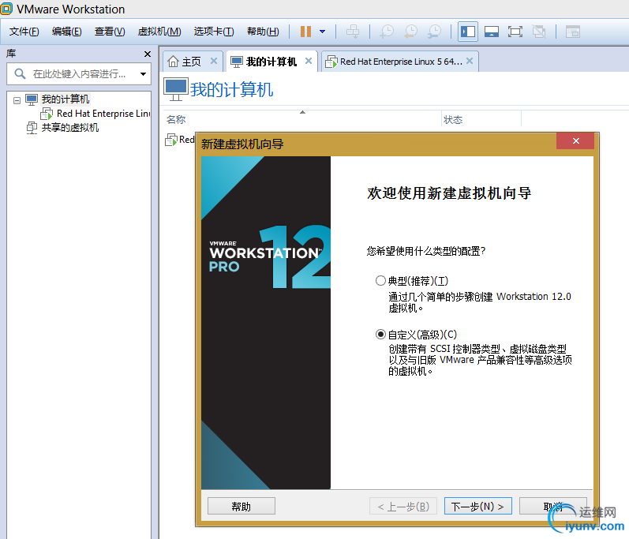Switch to the 我的计算机 tab

click(271, 62)
